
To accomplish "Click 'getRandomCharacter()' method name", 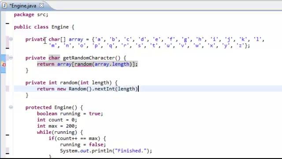I will click(x=92, y=58).
